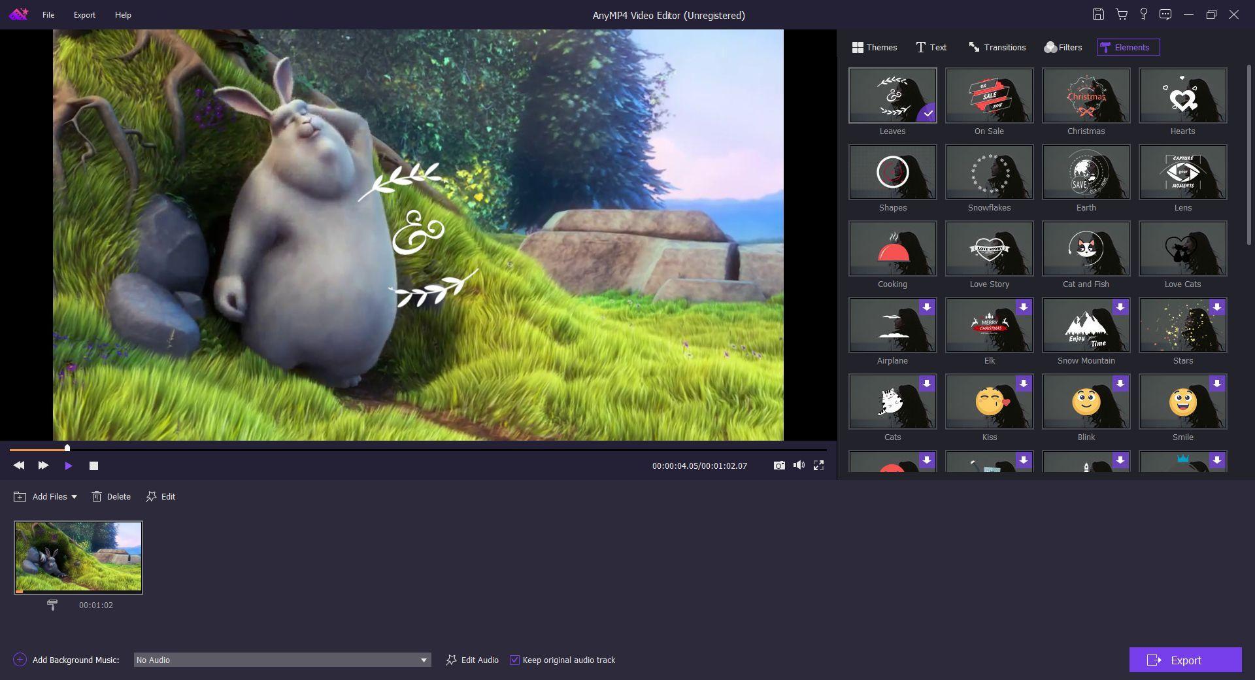Open the Add Files dropdown
Viewport: 1255px width, 680px height.
(x=75, y=497)
